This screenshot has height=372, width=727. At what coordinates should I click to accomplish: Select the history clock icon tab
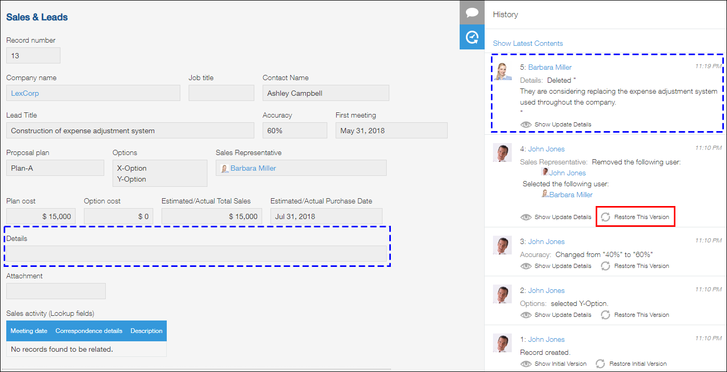tap(472, 37)
